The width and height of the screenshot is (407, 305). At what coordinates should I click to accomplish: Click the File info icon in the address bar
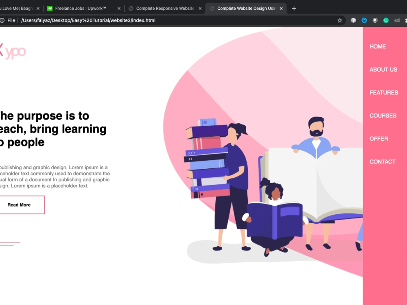click(3, 20)
